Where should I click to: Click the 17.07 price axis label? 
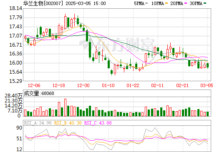(x=15, y=36)
